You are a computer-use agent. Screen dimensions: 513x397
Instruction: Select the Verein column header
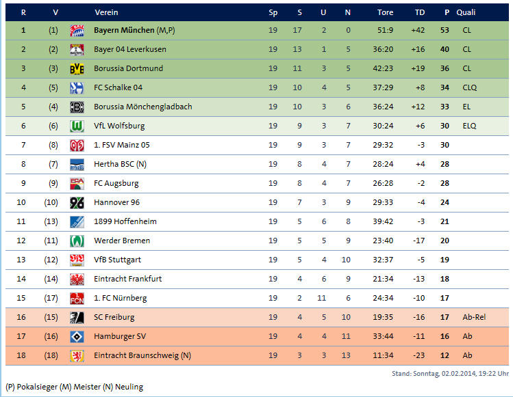(x=106, y=12)
